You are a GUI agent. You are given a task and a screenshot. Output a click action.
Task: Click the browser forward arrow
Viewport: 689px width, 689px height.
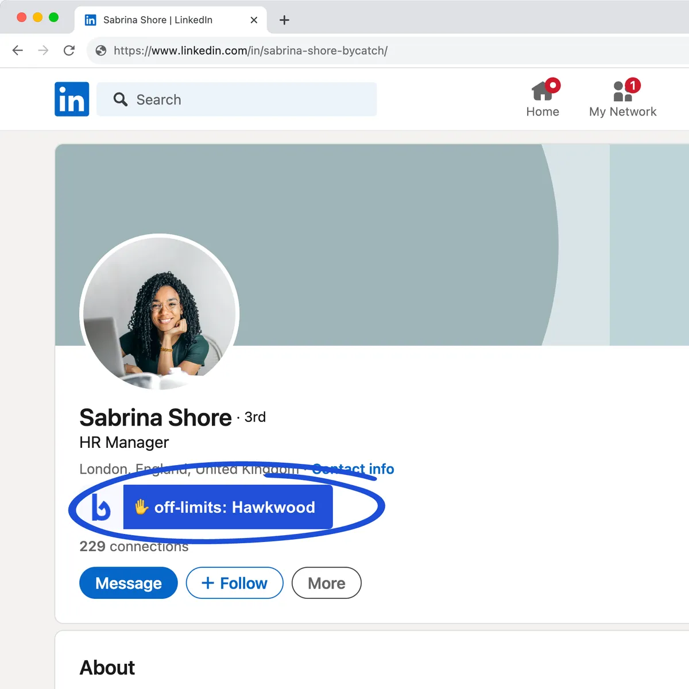[43, 51]
